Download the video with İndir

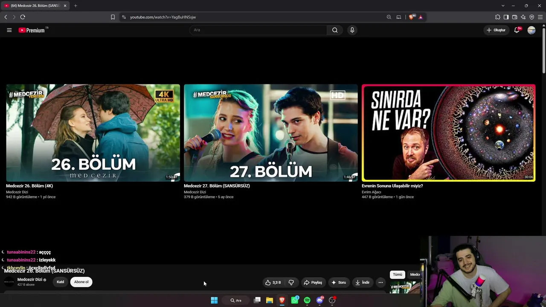pos(362,282)
